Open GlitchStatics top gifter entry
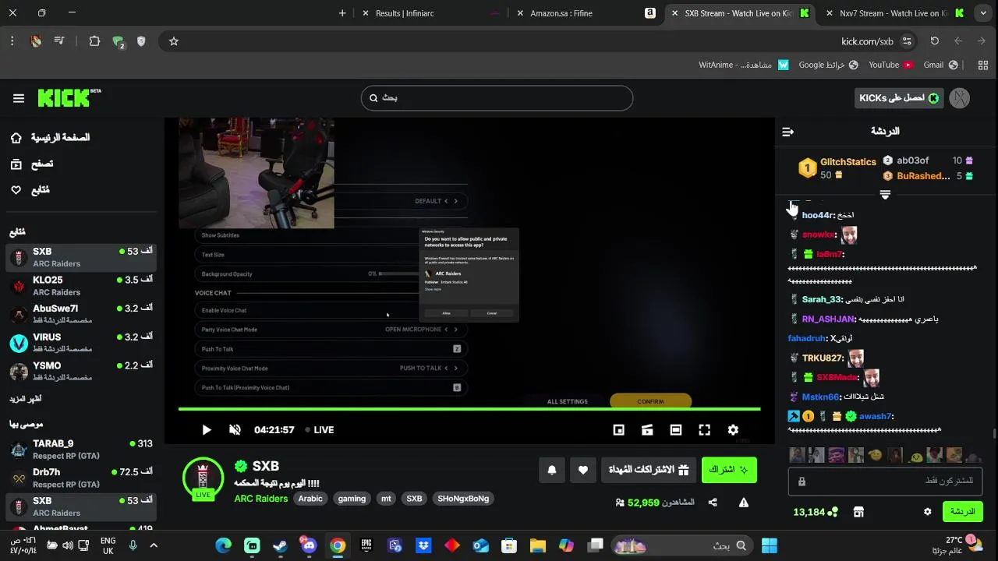 837,168
